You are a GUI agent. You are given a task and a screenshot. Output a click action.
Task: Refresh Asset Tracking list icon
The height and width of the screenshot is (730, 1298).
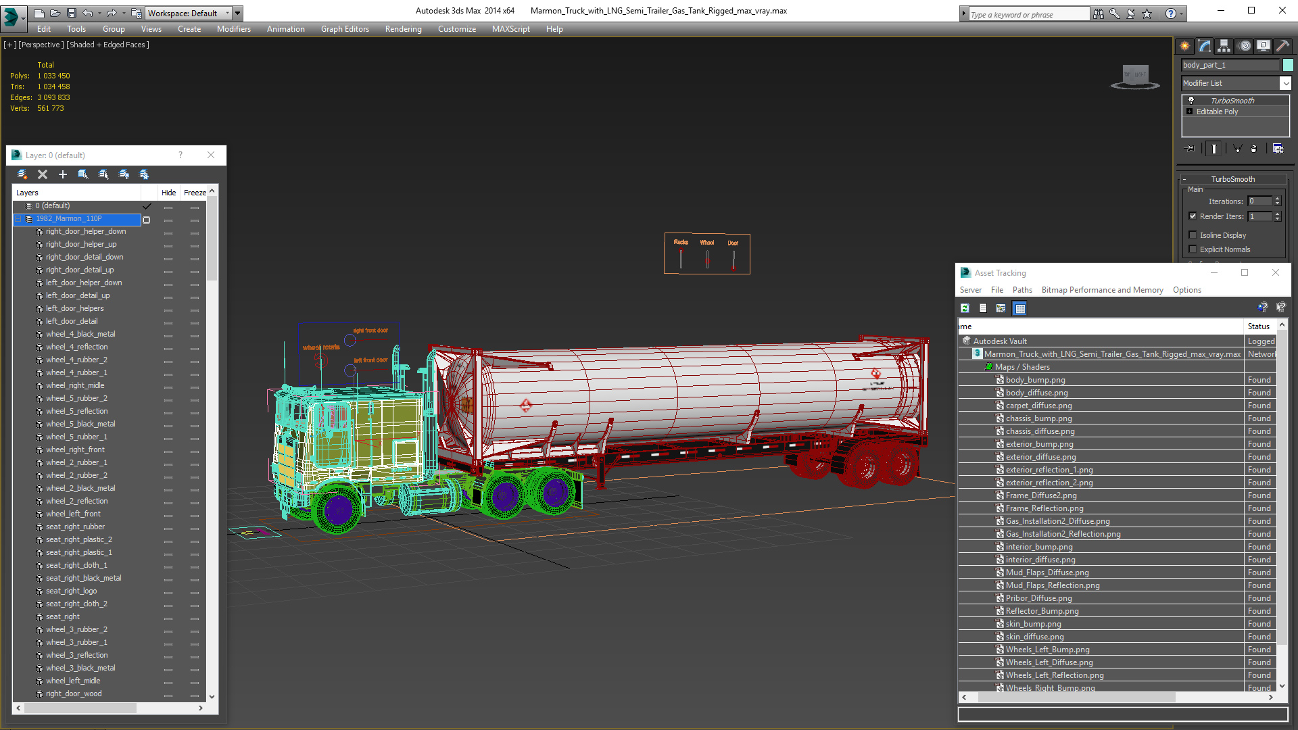point(965,308)
